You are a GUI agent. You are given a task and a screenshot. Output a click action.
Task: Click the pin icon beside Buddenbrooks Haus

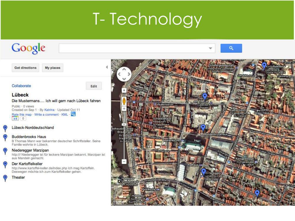5,138
